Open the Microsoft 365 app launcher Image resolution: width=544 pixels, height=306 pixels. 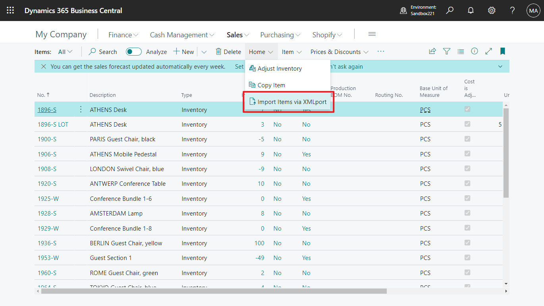[x=10, y=10]
